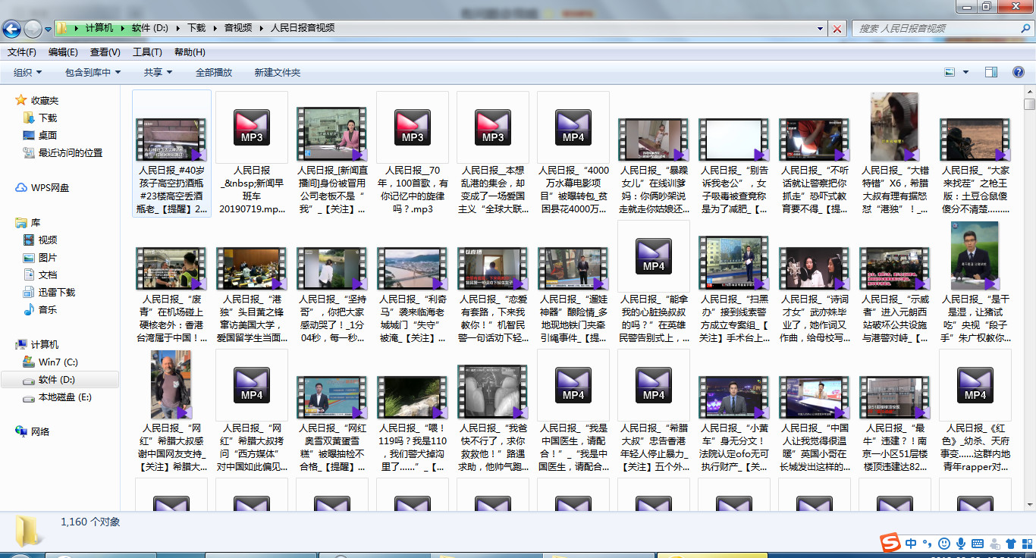This screenshot has width=1036, height=558.
Task: Select the 能拿我的心脏换叔叔的吗 MP4 icon
Action: pyautogui.click(x=654, y=256)
